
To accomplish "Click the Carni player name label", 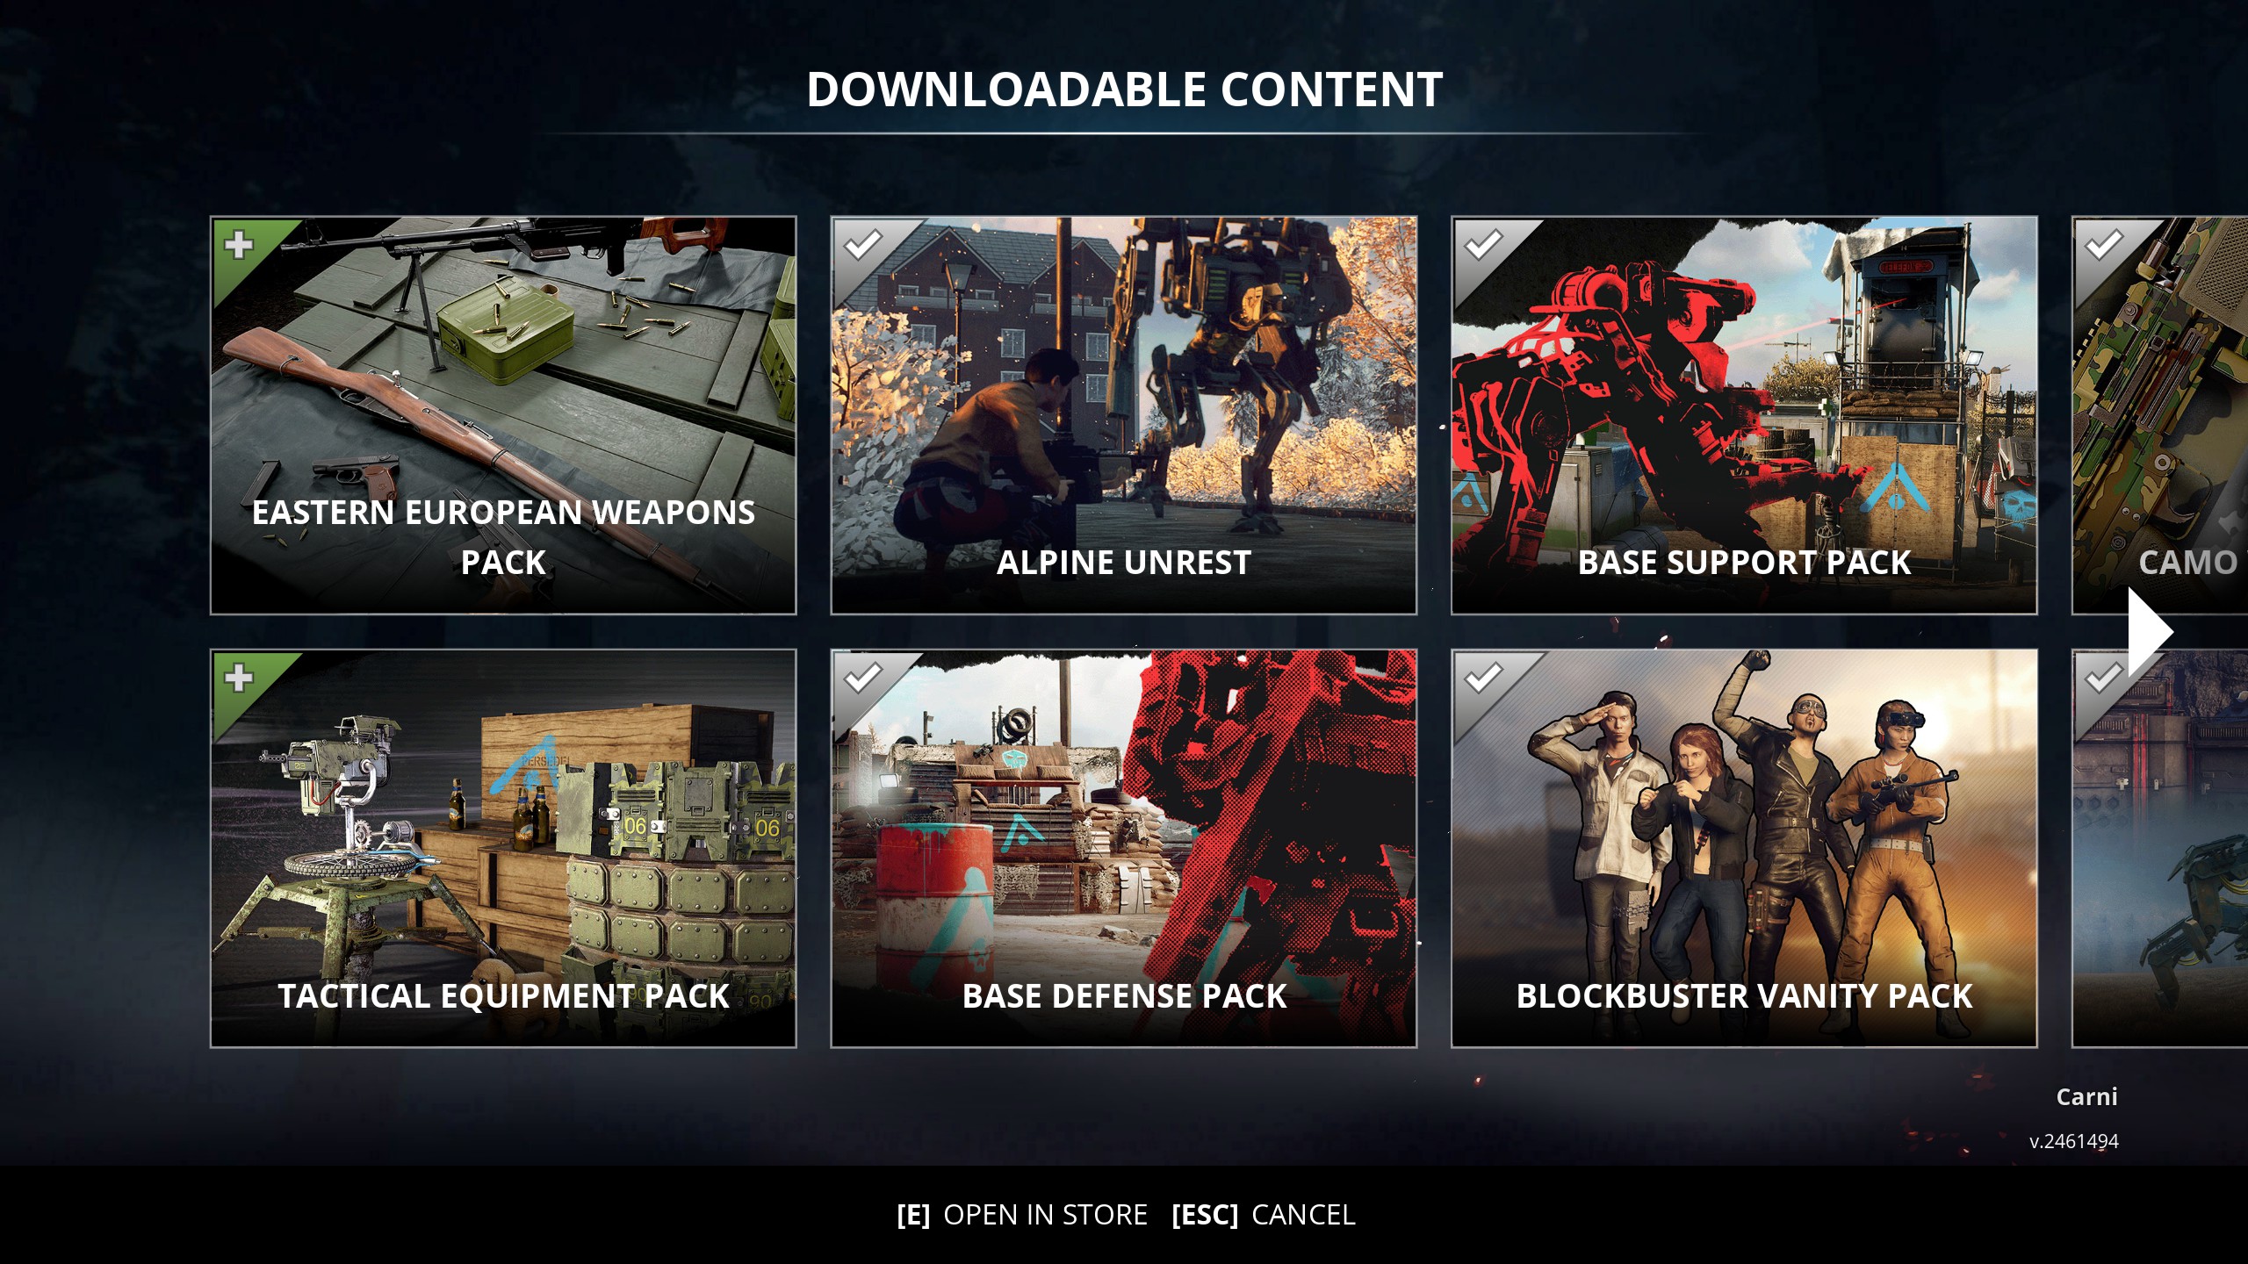I will pyautogui.click(x=2086, y=1096).
